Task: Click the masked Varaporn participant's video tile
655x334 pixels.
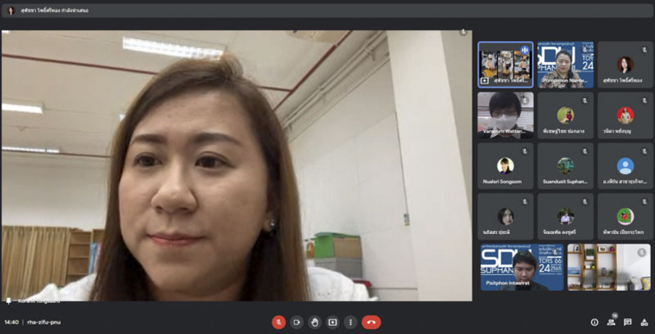Action: coord(505,115)
